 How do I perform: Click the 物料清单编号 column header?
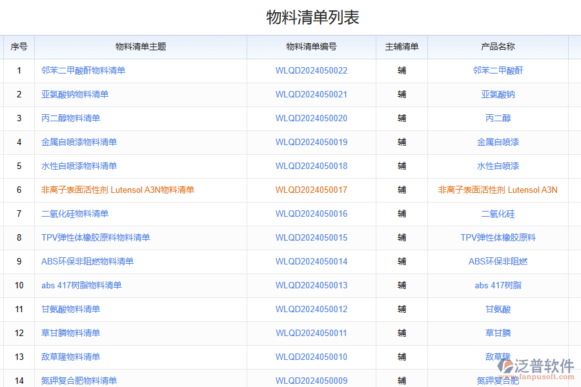[x=311, y=46]
